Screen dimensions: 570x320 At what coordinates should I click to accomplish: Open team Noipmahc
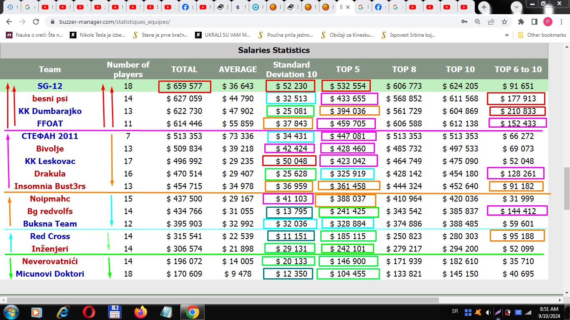(50, 199)
